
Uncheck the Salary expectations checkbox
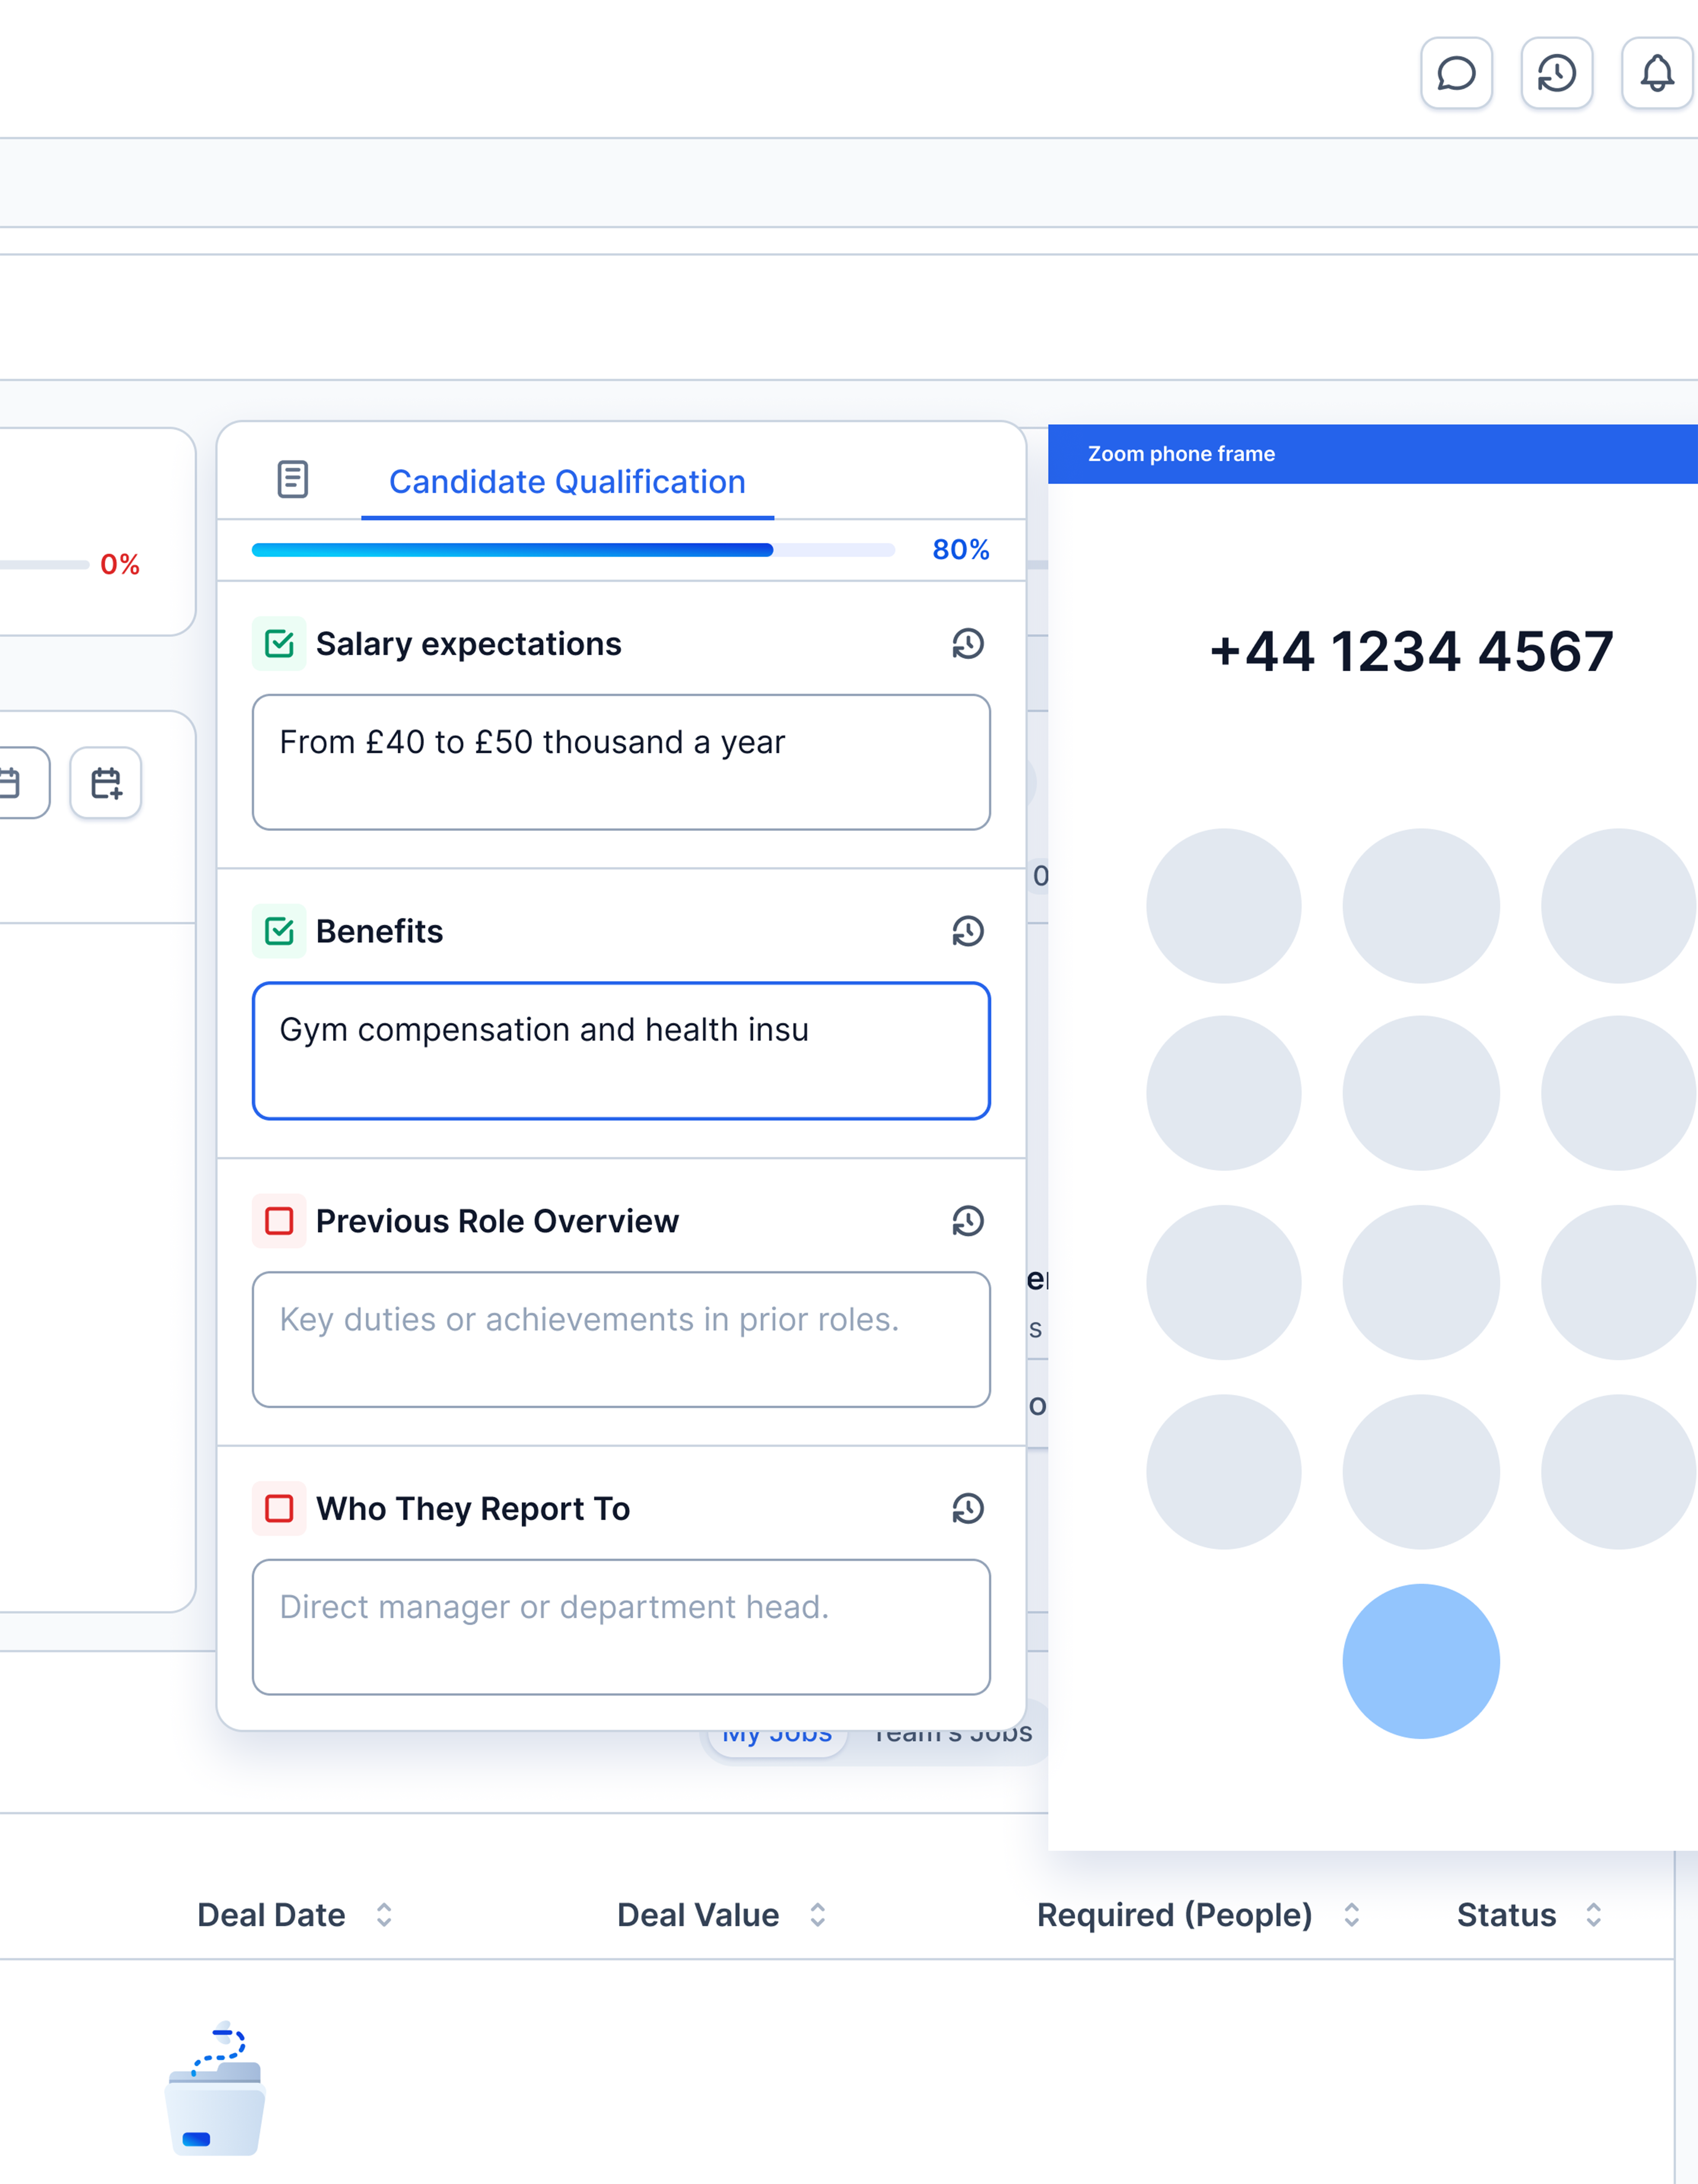point(279,644)
